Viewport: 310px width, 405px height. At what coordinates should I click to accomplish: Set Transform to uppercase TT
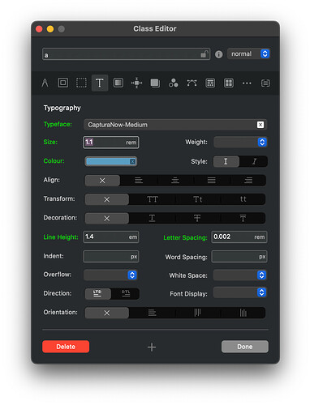coord(153,199)
